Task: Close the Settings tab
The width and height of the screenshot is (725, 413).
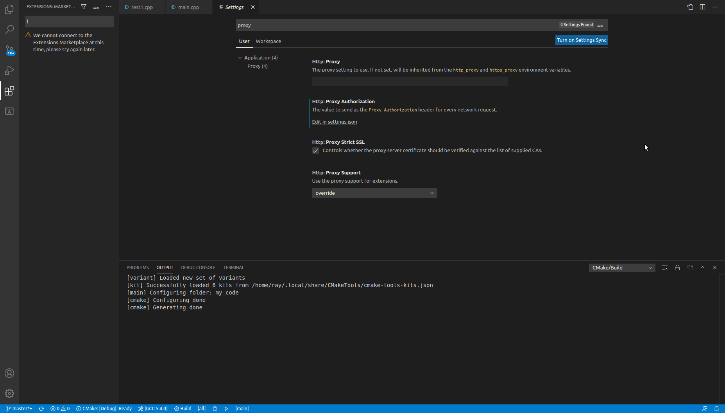Action: coord(253,7)
